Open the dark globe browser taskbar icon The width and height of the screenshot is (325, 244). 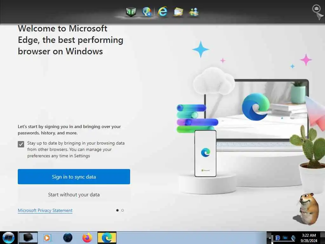[x=68, y=238]
